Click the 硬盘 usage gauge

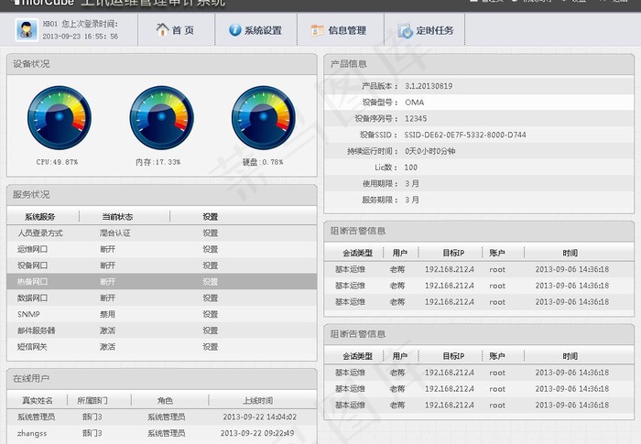[x=264, y=118]
